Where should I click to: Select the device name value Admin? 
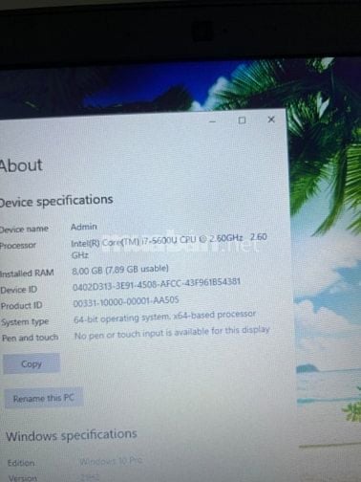[84, 227]
